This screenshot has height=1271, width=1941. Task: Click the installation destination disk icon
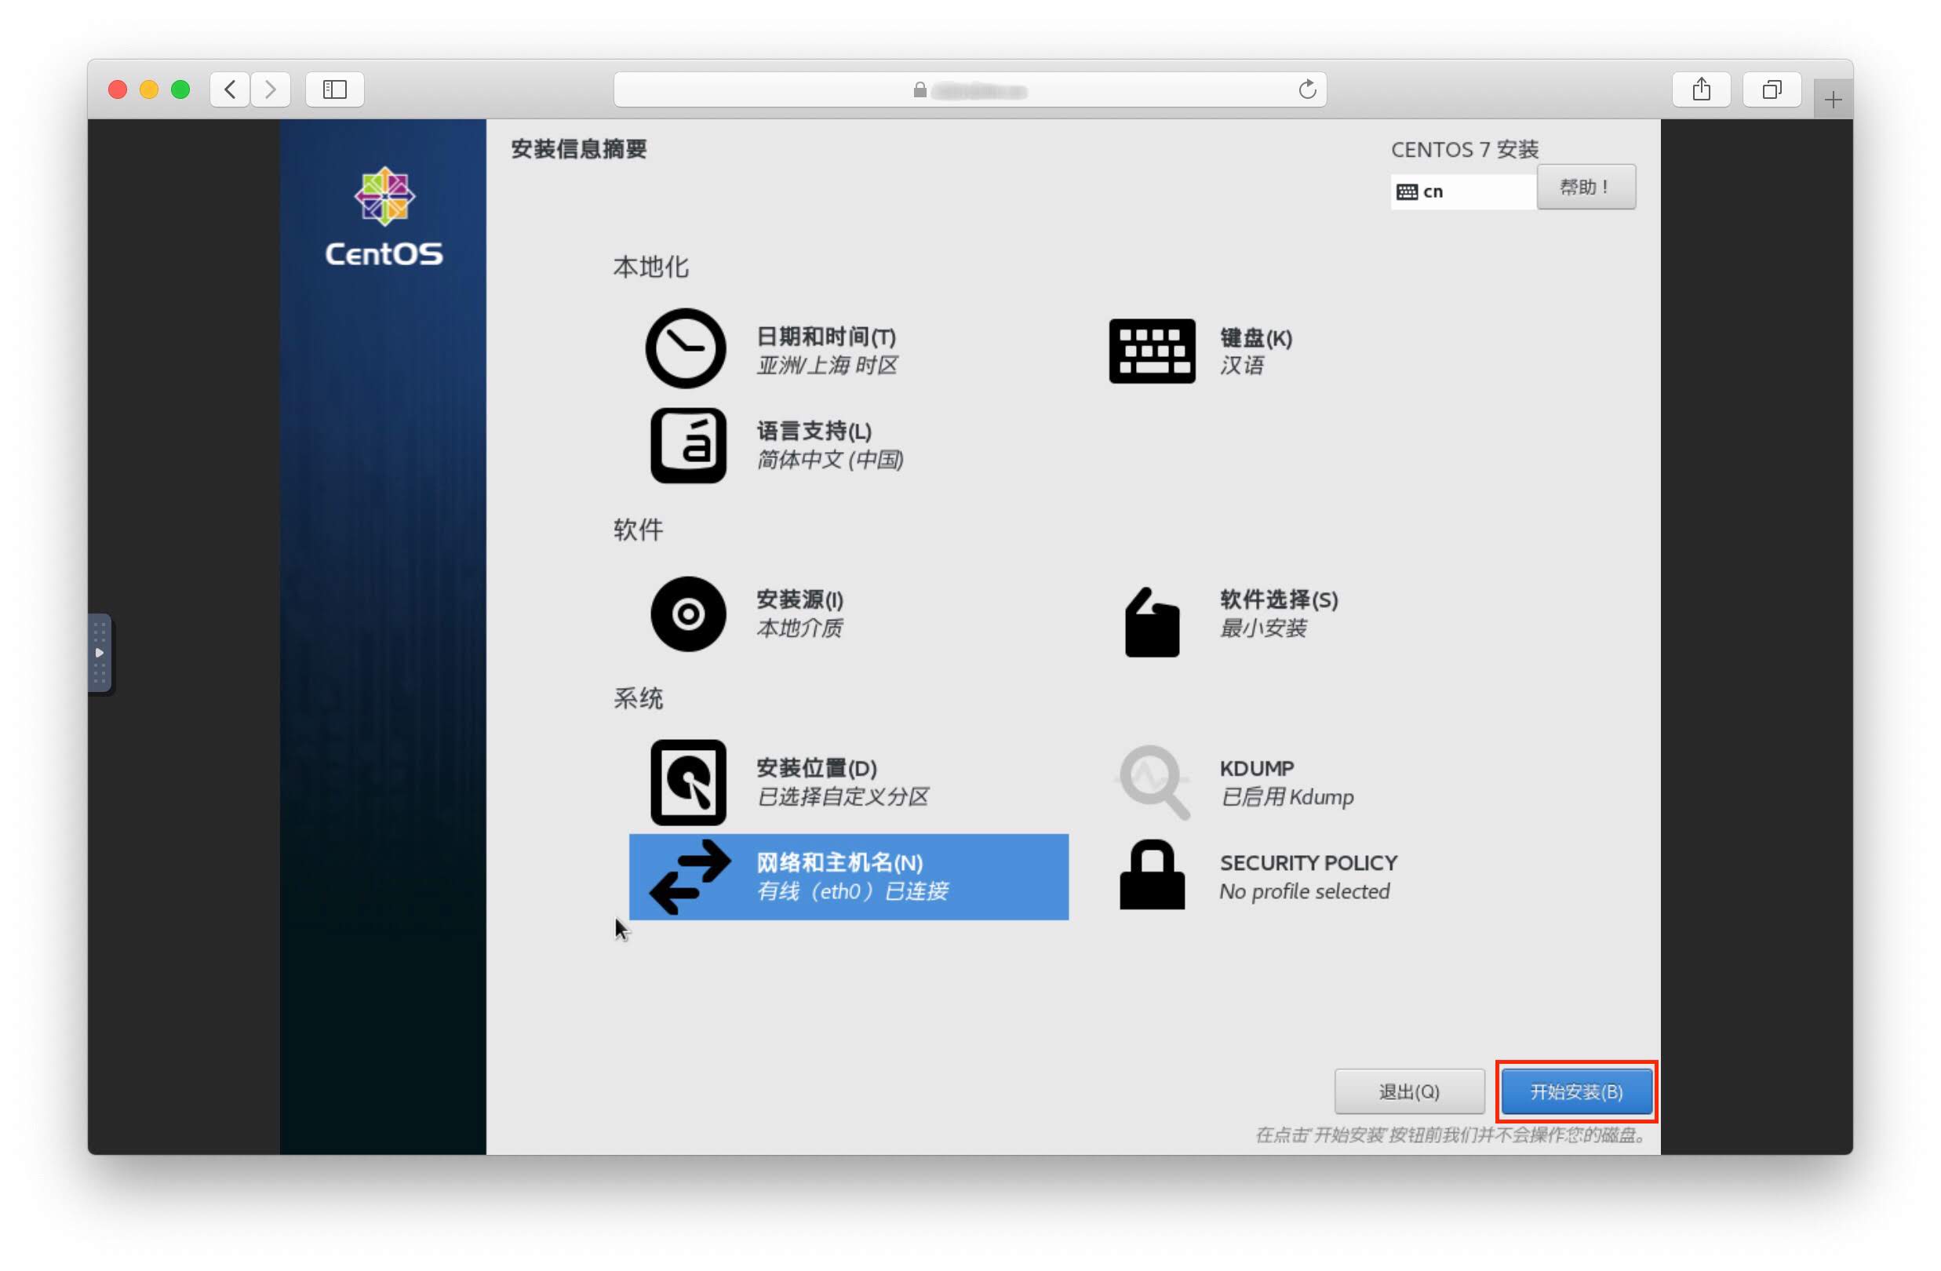click(x=687, y=782)
